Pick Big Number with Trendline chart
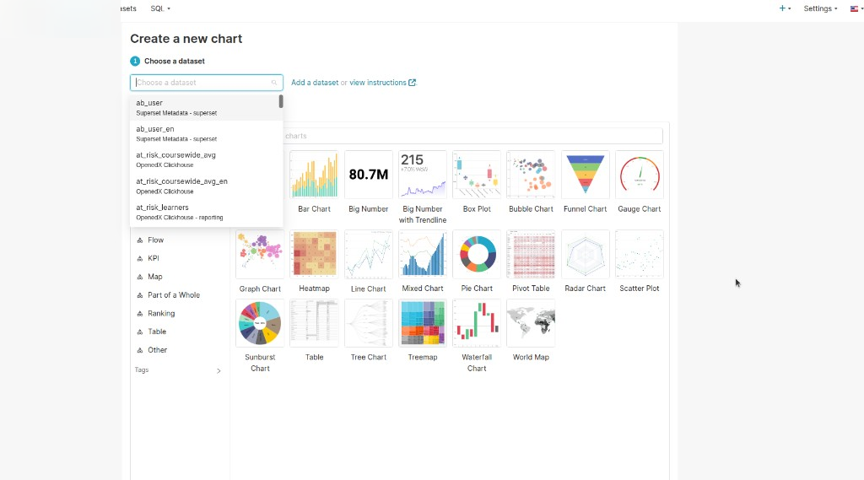Image resolution: width=864 pixels, height=480 pixels. click(423, 175)
